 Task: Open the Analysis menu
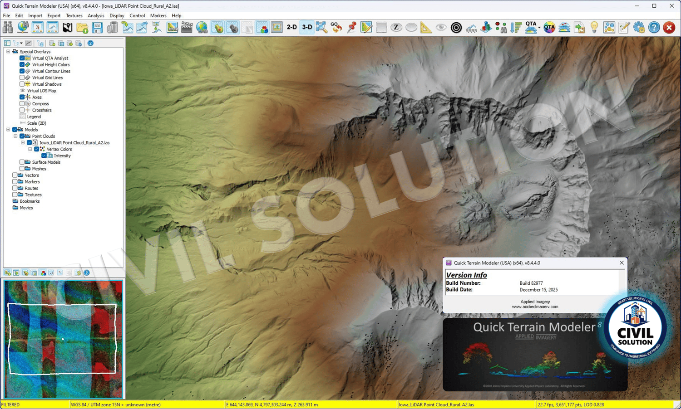coord(96,15)
